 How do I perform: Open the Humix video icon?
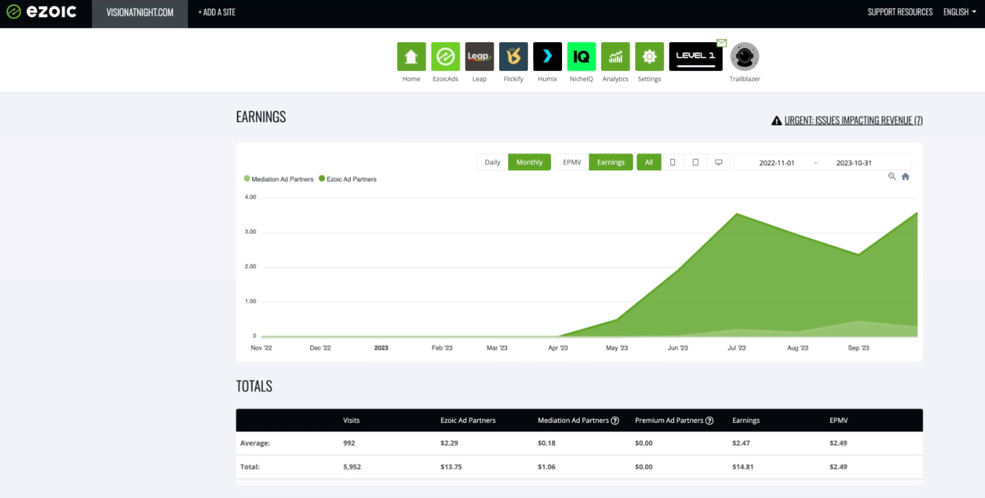547,57
